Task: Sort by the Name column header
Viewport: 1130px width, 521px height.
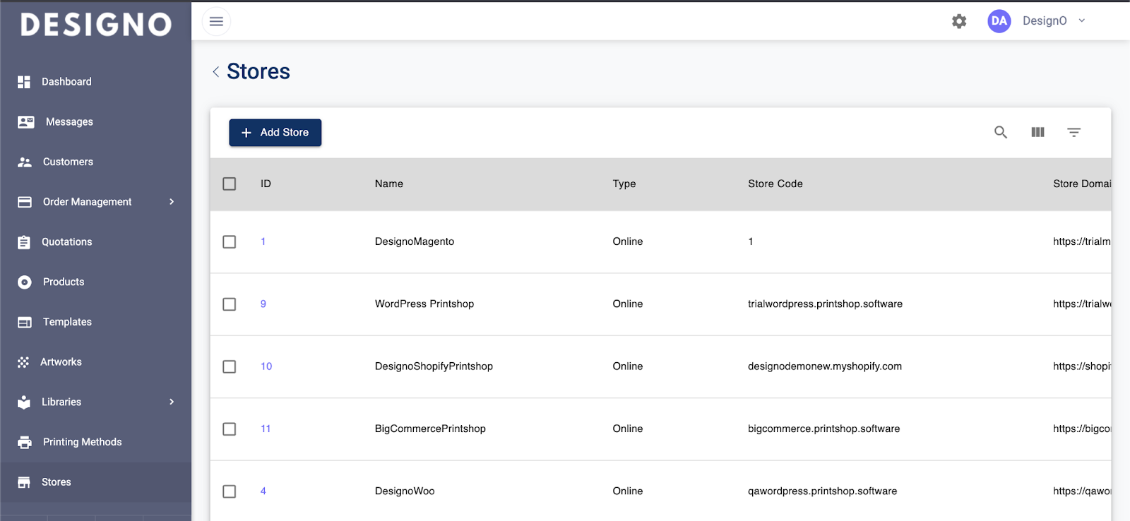Action: (389, 184)
